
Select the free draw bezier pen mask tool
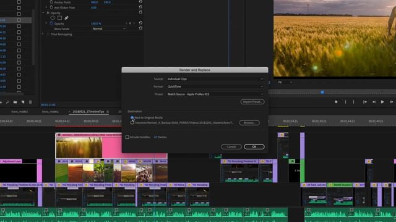pyautogui.click(x=66, y=18)
